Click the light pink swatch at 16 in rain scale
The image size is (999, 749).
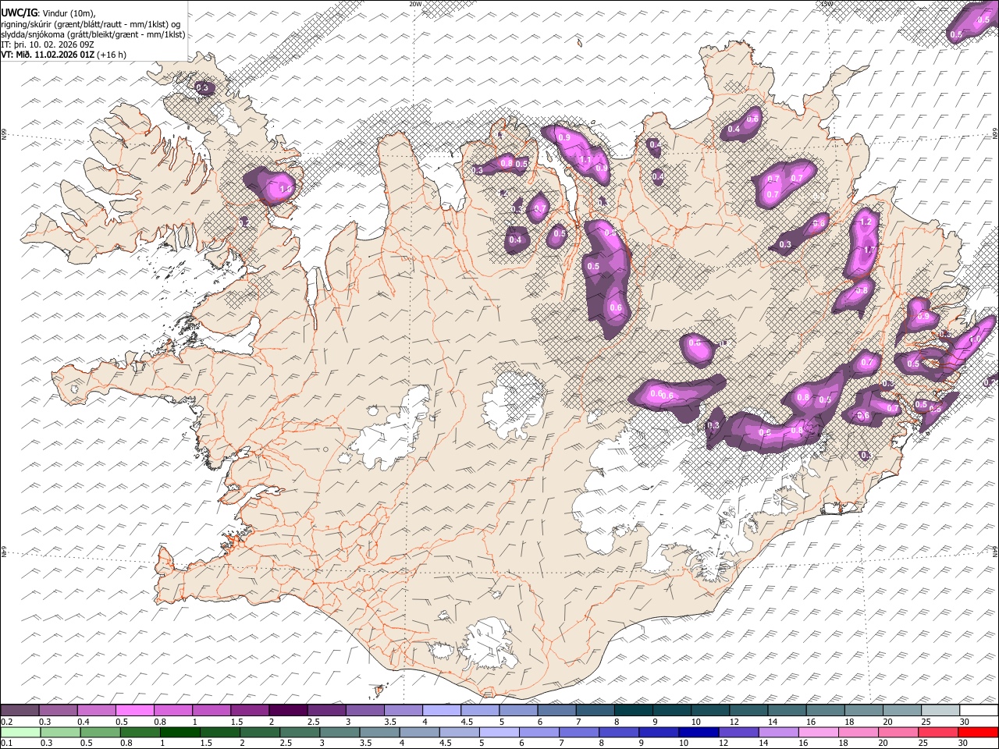point(819,733)
